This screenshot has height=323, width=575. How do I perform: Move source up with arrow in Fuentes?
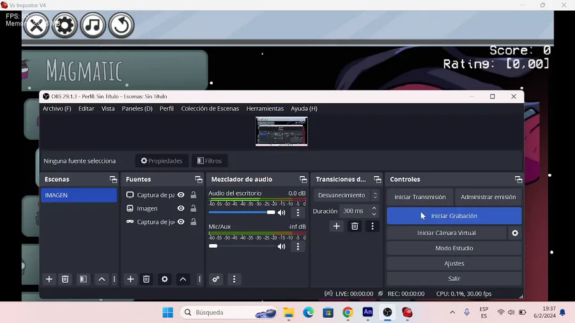pos(183,279)
